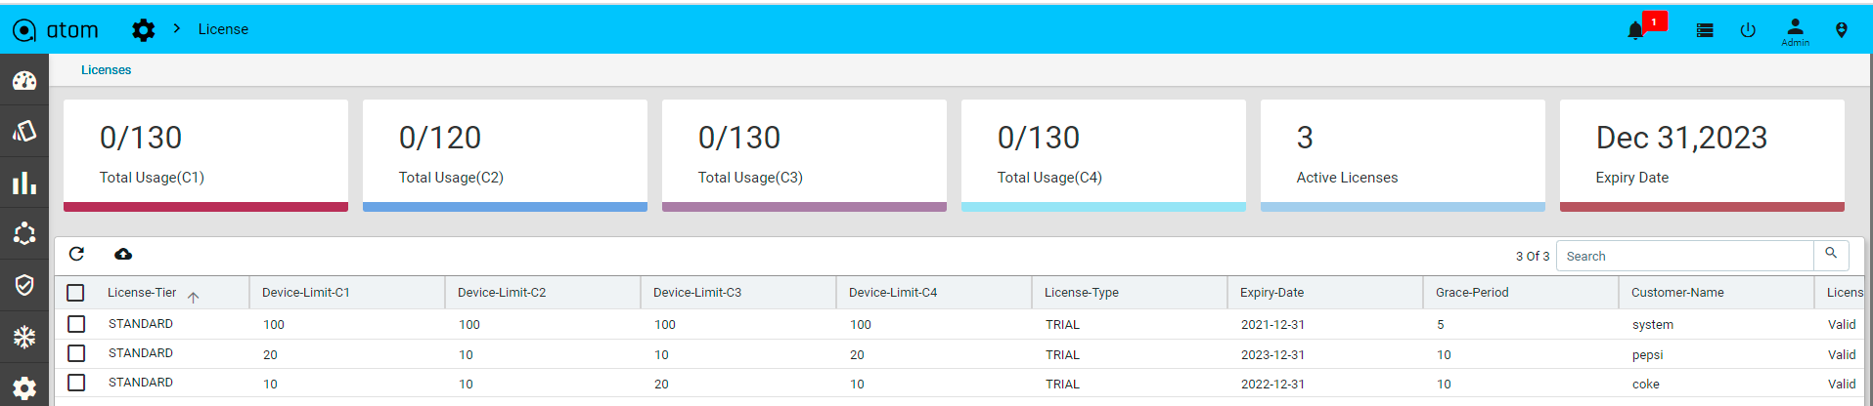The image size is (1873, 406).
Task: Switch to the Licenses tab
Action: [106, 70]
